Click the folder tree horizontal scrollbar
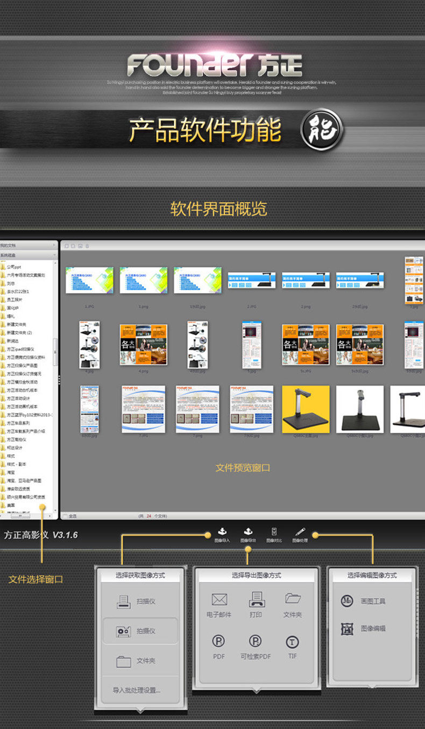 pos(20,516)
